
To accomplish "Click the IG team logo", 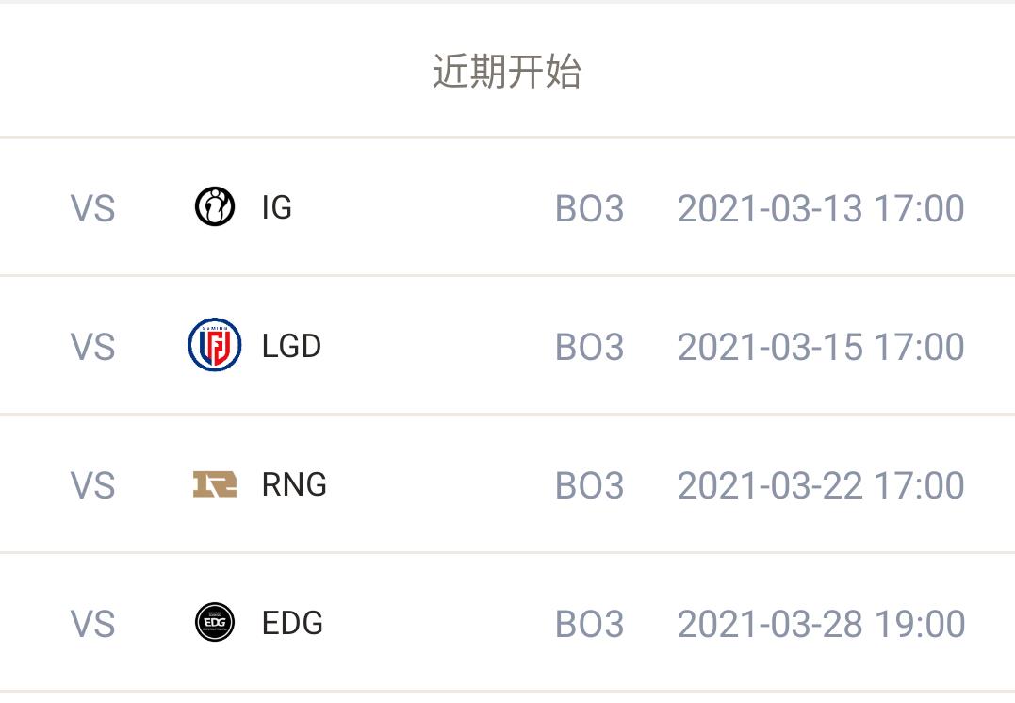I will click(x=215, y=207).
